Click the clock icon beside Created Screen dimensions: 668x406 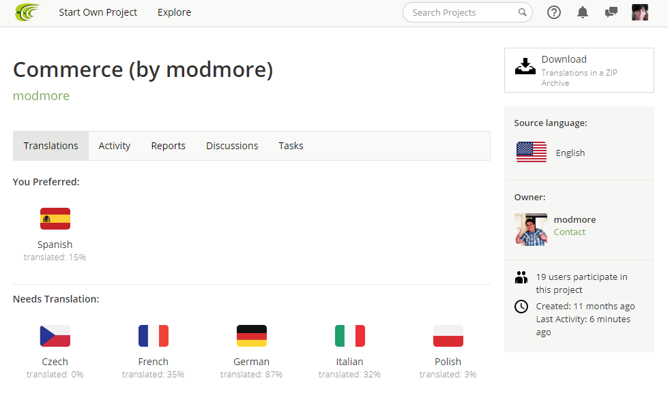[521, 307]
